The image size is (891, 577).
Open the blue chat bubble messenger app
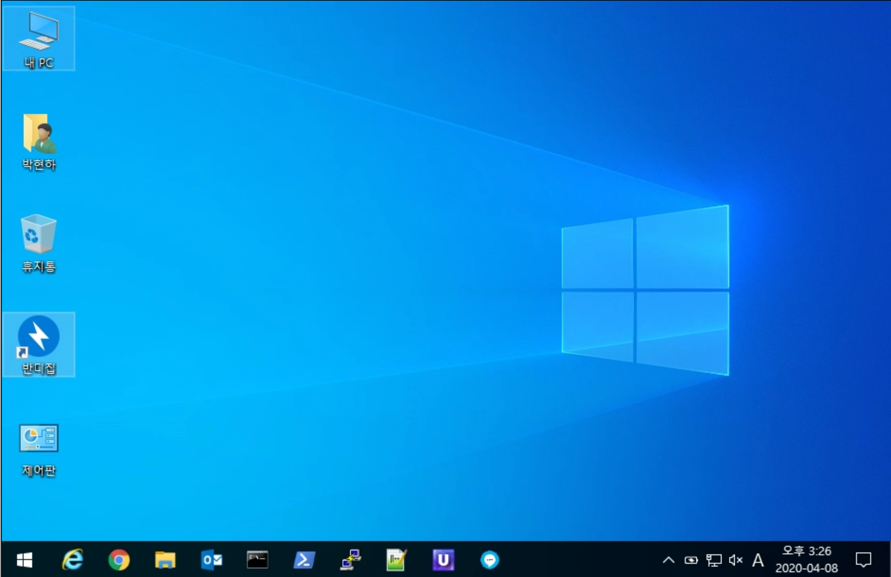point(490,560)
